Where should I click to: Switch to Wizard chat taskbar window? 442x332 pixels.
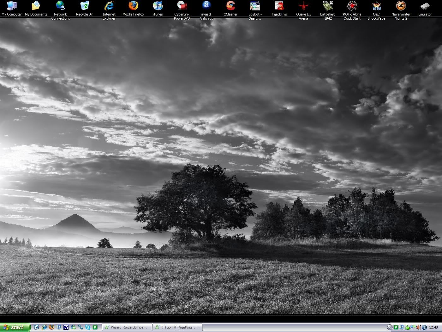point(127,327)
